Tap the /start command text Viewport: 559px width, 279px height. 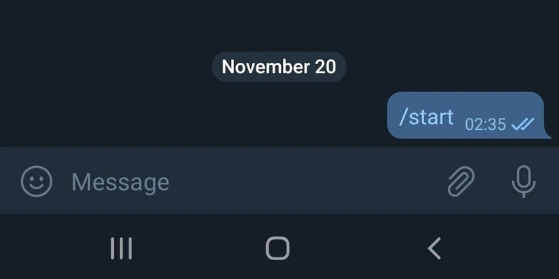point(426,116)
